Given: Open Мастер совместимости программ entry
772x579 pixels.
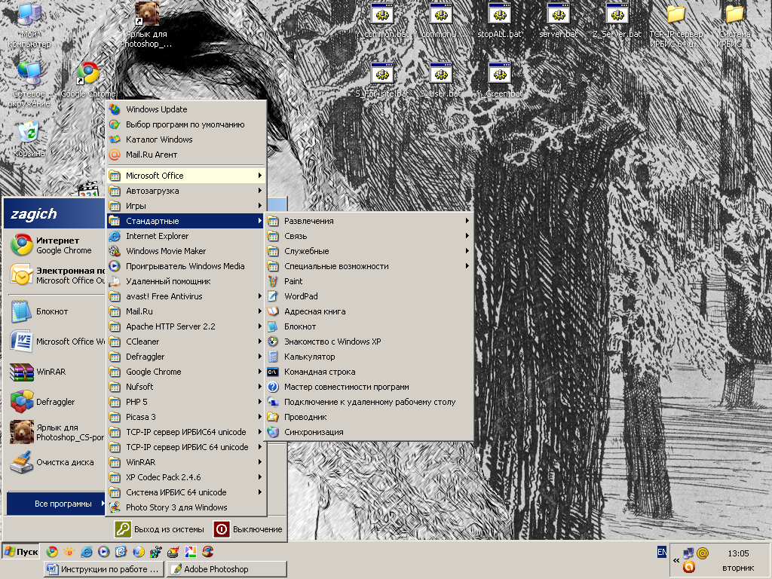Looking at the screenshot, I should pyautogui.click(x=369, y=387).
